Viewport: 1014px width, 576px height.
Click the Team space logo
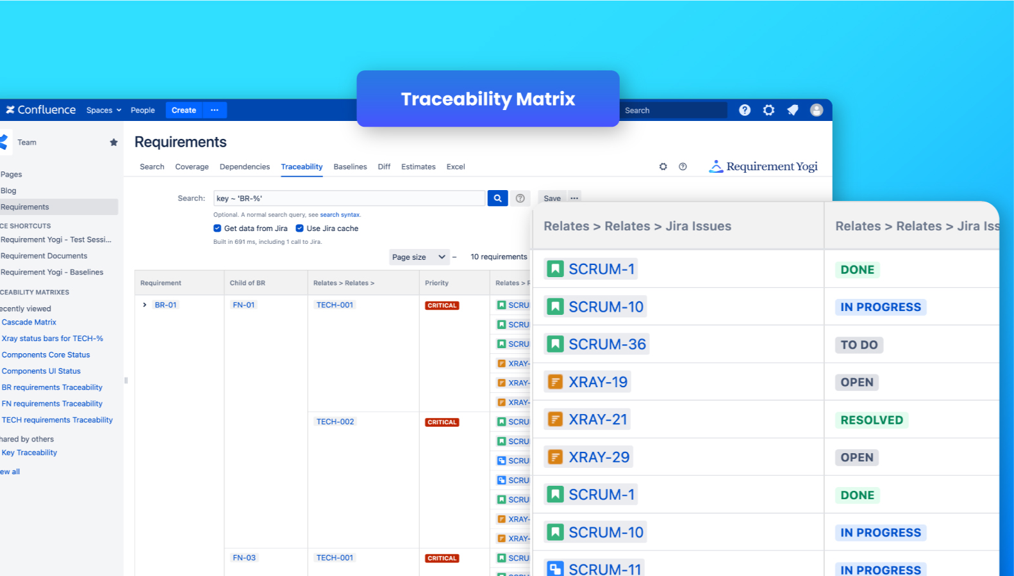[x=4, y=142]
